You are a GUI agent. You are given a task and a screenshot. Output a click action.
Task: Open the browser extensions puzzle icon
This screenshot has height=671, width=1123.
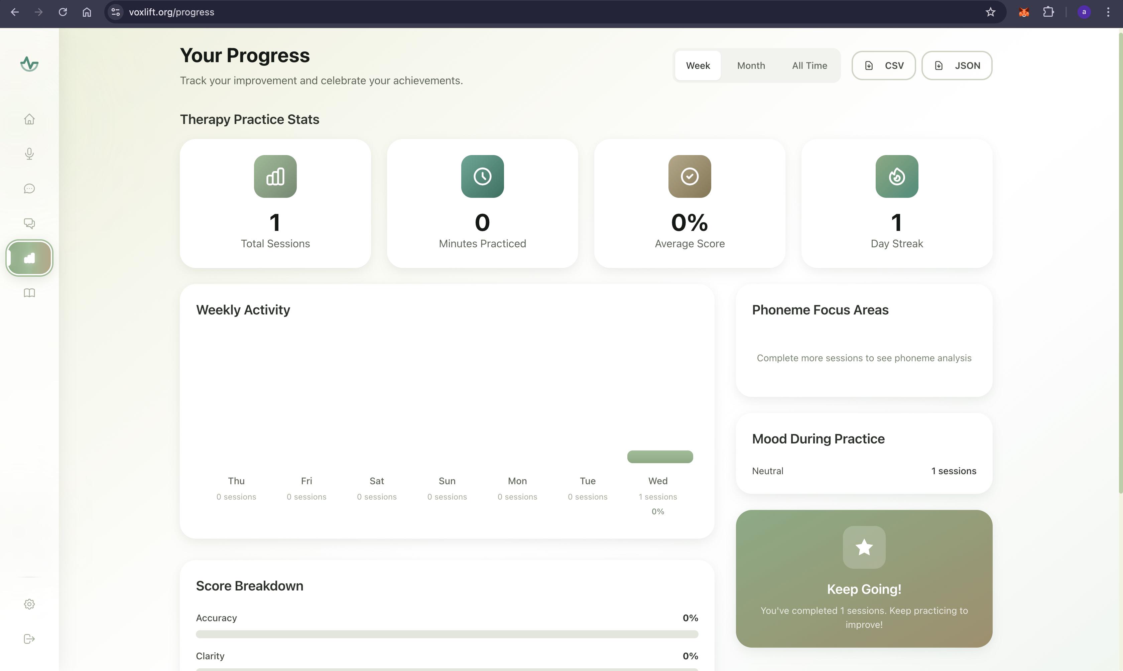(x=1048, y=12)
